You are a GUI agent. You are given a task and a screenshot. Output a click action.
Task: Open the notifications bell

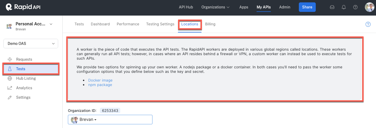click(344, 7)
